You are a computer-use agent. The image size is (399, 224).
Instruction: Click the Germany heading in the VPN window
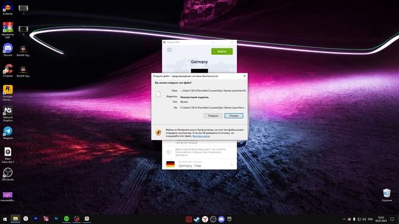point(199,62)
